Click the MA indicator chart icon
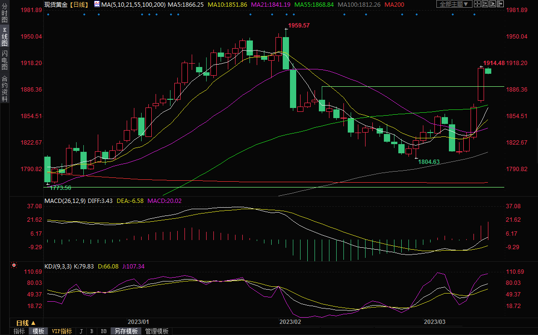Viewport: 538px width, 335px height. point(97,4)
